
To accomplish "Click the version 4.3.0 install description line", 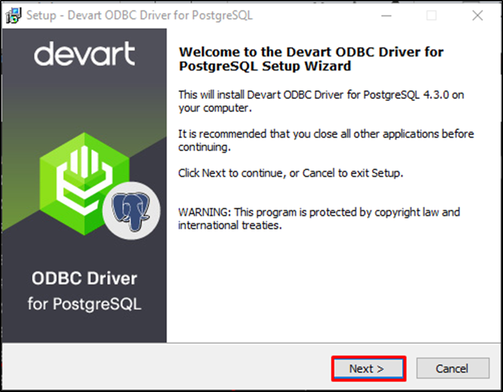I will point(321,102).
